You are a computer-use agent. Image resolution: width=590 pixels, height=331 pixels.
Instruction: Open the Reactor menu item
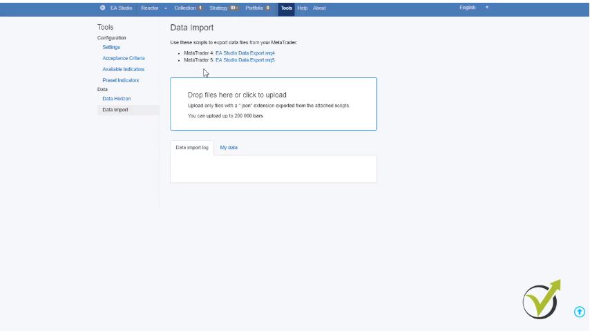150,8
